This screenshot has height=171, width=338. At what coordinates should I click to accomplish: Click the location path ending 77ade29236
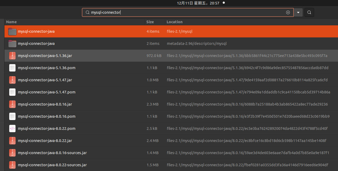pos(247,104)
